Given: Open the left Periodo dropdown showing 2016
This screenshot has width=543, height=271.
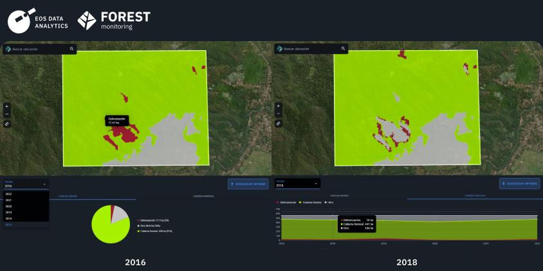Looking at the screenshot, I should pyautogui.click(x=25, y=184).
